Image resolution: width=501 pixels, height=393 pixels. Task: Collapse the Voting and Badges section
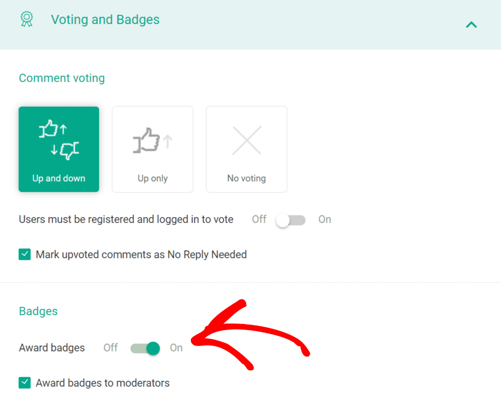(471, 24)
